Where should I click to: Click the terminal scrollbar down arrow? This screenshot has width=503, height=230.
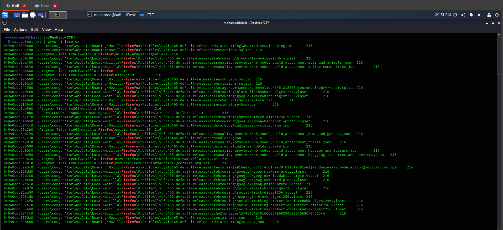pyautogui.click(x=499, y=228)
